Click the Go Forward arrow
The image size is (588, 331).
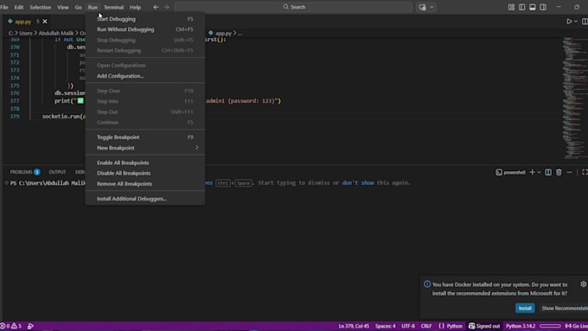click(x=167, y=7)
